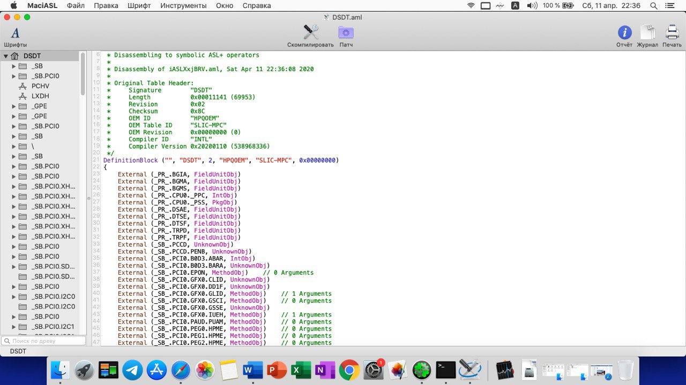Open Telegram from the Dock
Image resolution: width=686 pixels, height=385 pixels.
(132, 370)
